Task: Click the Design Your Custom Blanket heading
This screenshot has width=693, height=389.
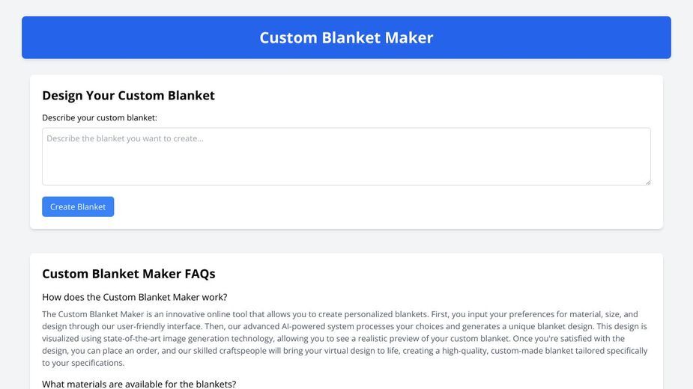Action: point(128,95)
